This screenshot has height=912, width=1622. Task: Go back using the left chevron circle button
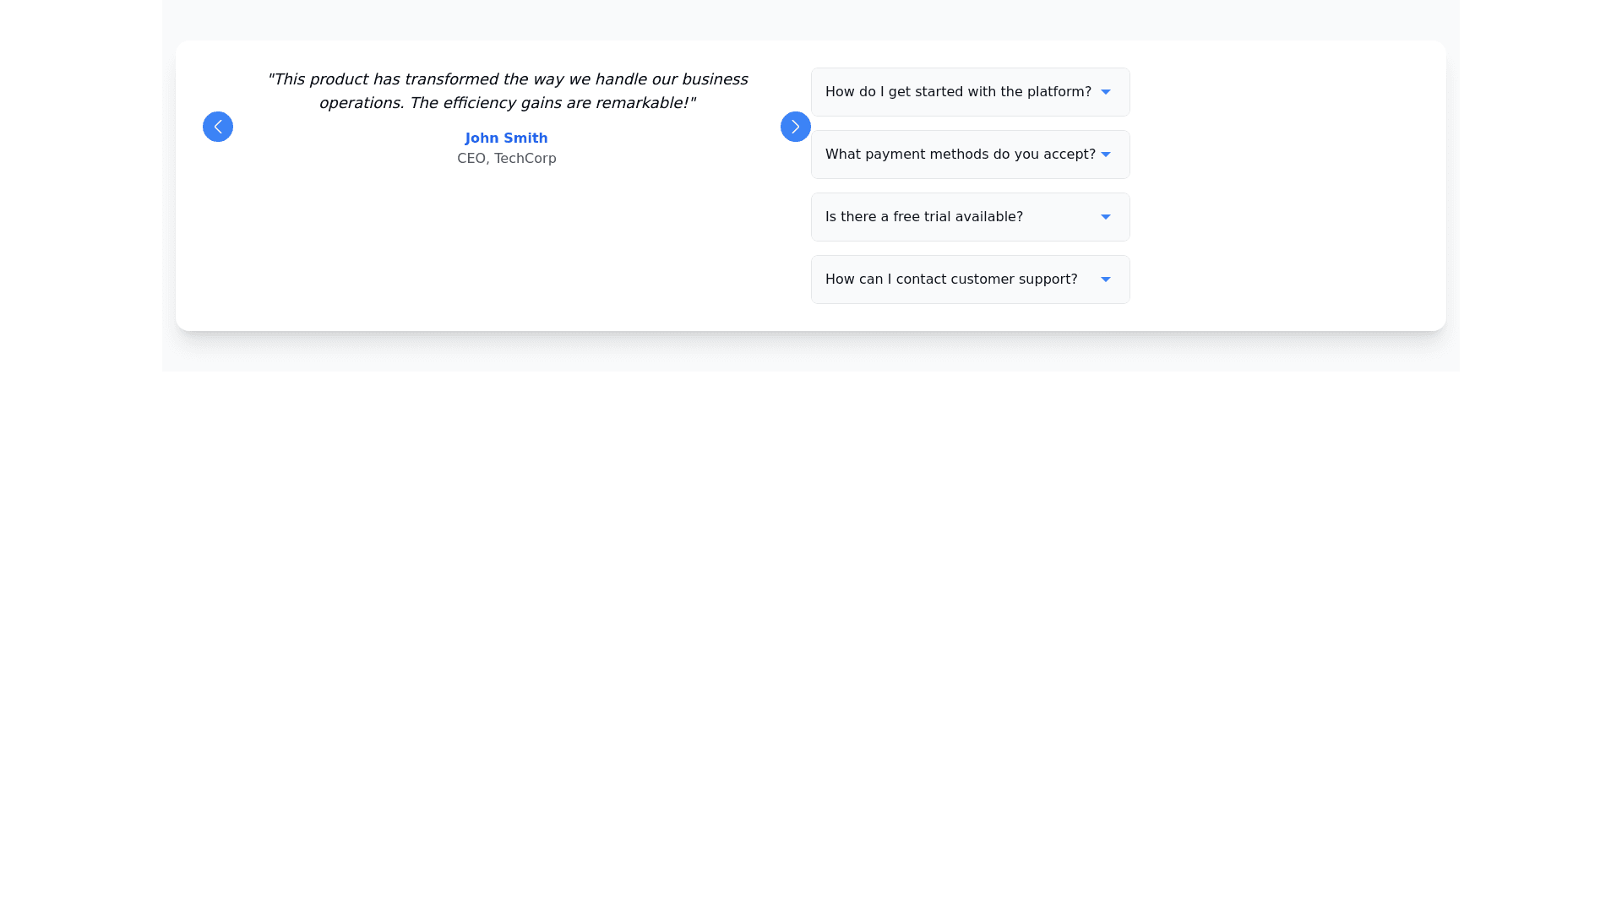point(217,127)
